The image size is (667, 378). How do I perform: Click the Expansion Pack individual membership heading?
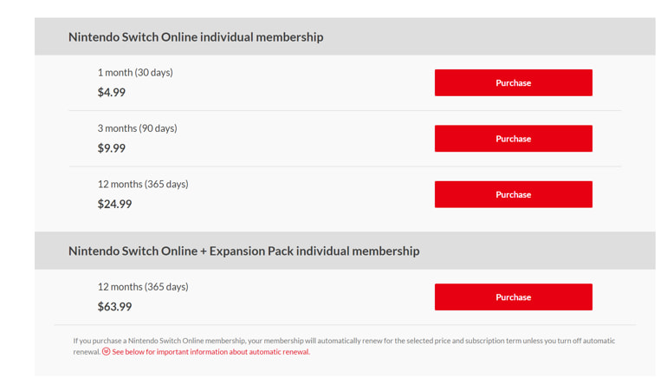pos(243,251)
